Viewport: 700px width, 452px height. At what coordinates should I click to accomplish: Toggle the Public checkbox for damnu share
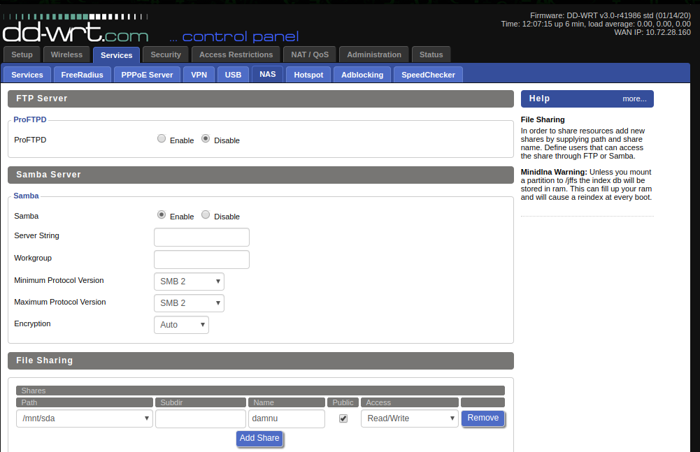pos(343,418)
